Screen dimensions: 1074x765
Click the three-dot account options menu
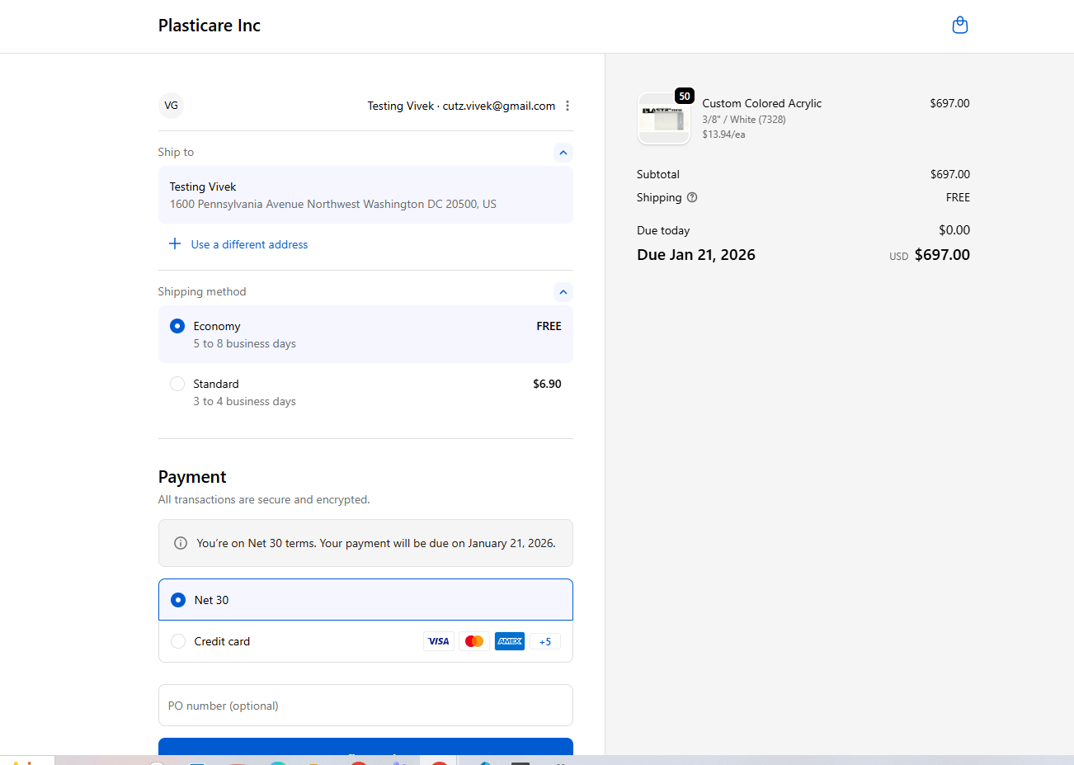tap(568, 106)
